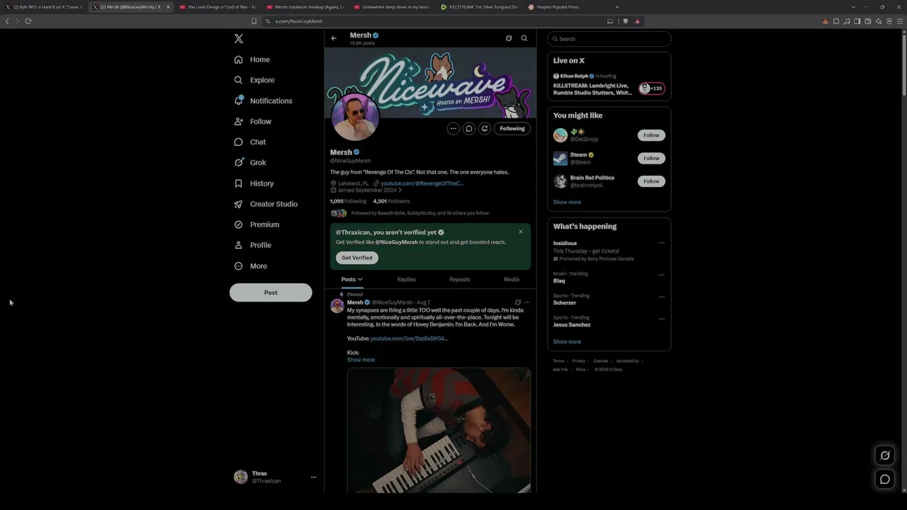The image size is (907, 510).
Task: Open Chat from the sidebar
Action: point(249,142)
